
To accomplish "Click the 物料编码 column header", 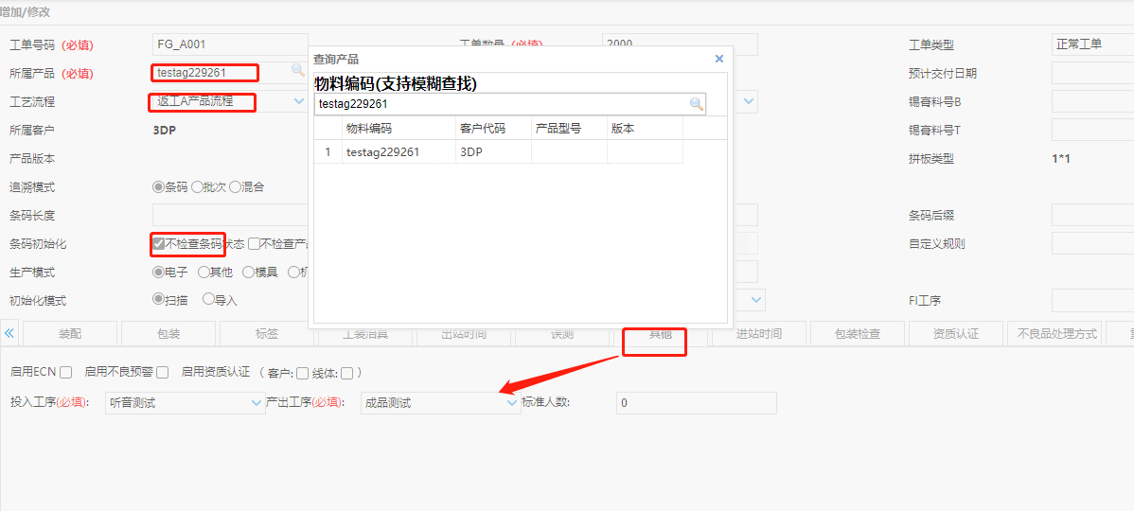I will pos(369,128).
